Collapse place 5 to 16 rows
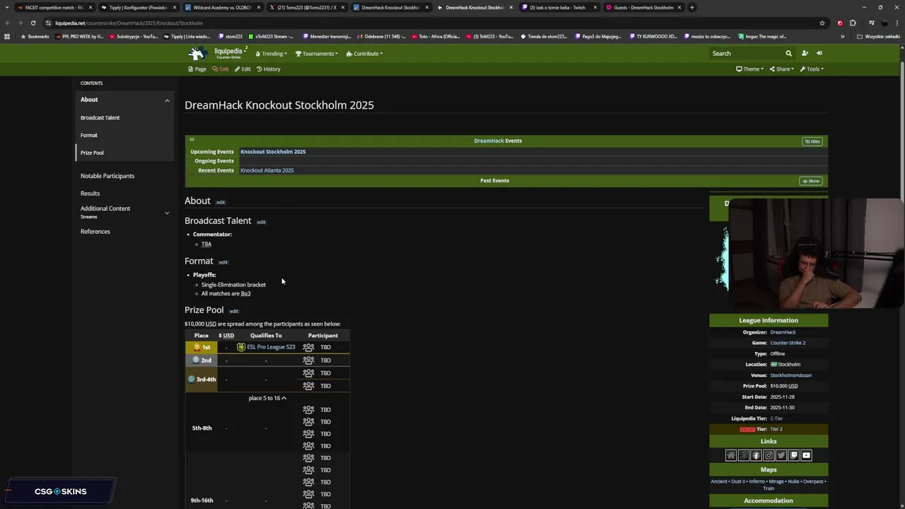The height and width of the screenshot is (509, 905). point(267,398)
